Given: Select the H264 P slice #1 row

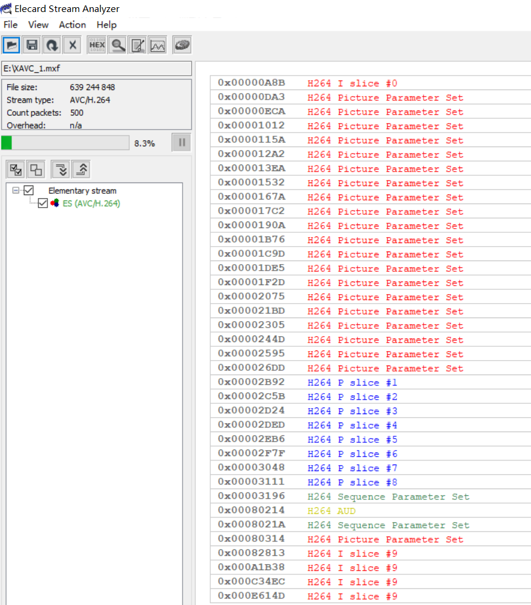Looking at the screenshot, I should coord(371,382).
